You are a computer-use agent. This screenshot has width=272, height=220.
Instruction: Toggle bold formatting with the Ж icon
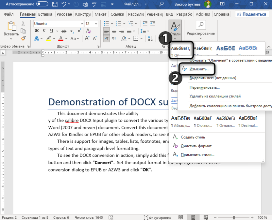click(37, 31)
